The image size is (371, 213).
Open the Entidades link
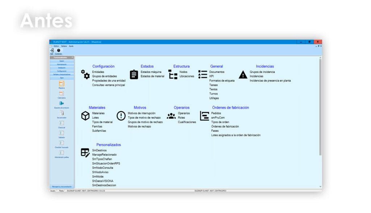[x=98, y=72]
